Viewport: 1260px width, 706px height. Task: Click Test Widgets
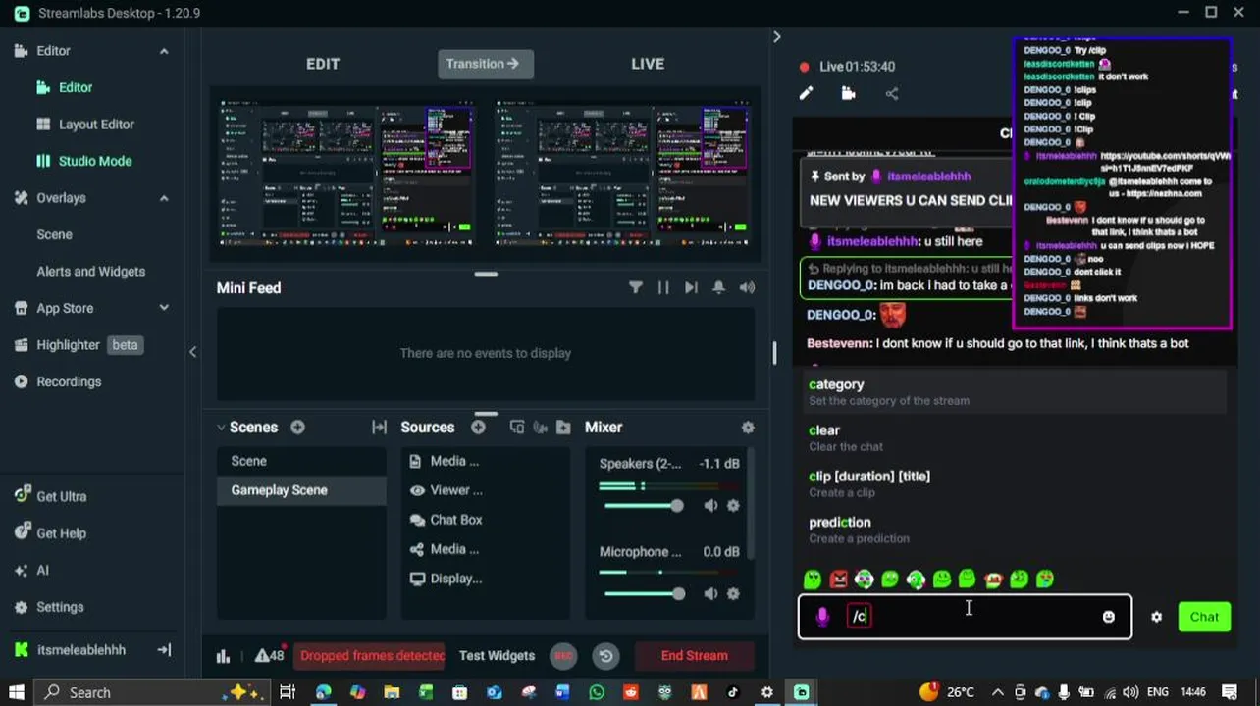coord(497,656)
